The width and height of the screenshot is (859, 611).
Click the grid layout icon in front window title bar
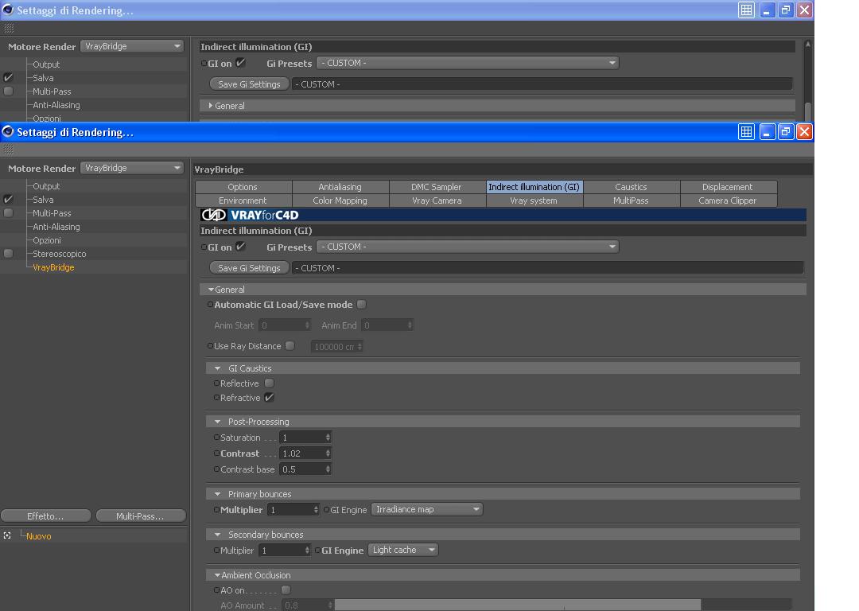746,131
